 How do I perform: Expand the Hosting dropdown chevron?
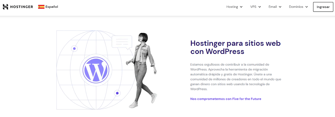(241, 7)
